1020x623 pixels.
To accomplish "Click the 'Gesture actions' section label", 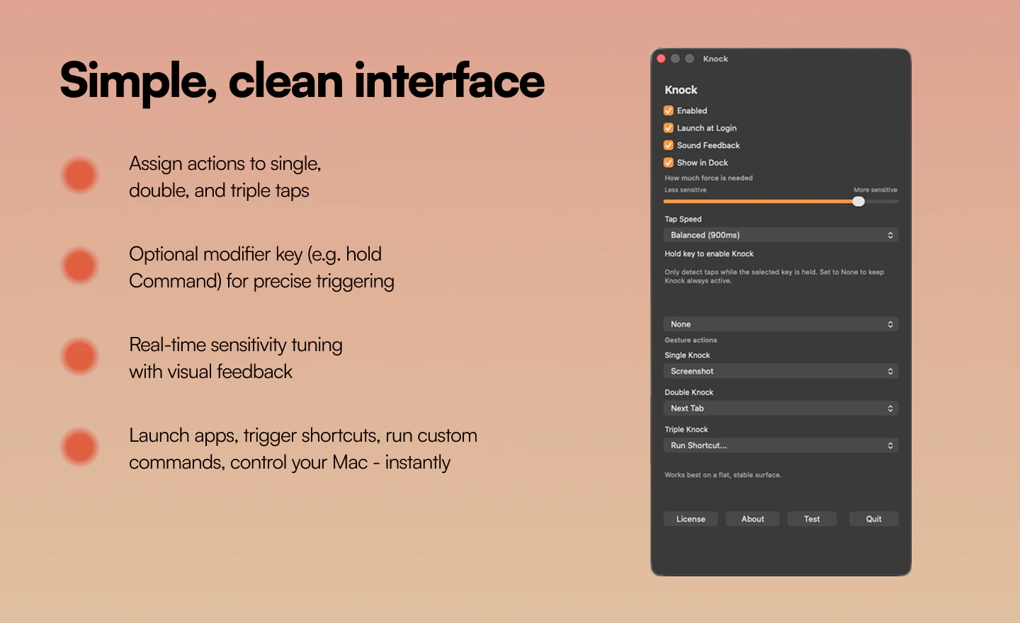I will coord(691,340).
